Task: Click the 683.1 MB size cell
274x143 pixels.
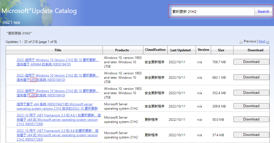Action: point(219,78)
